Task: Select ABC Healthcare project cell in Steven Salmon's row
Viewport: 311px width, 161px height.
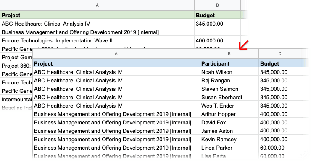Action: 116,89
